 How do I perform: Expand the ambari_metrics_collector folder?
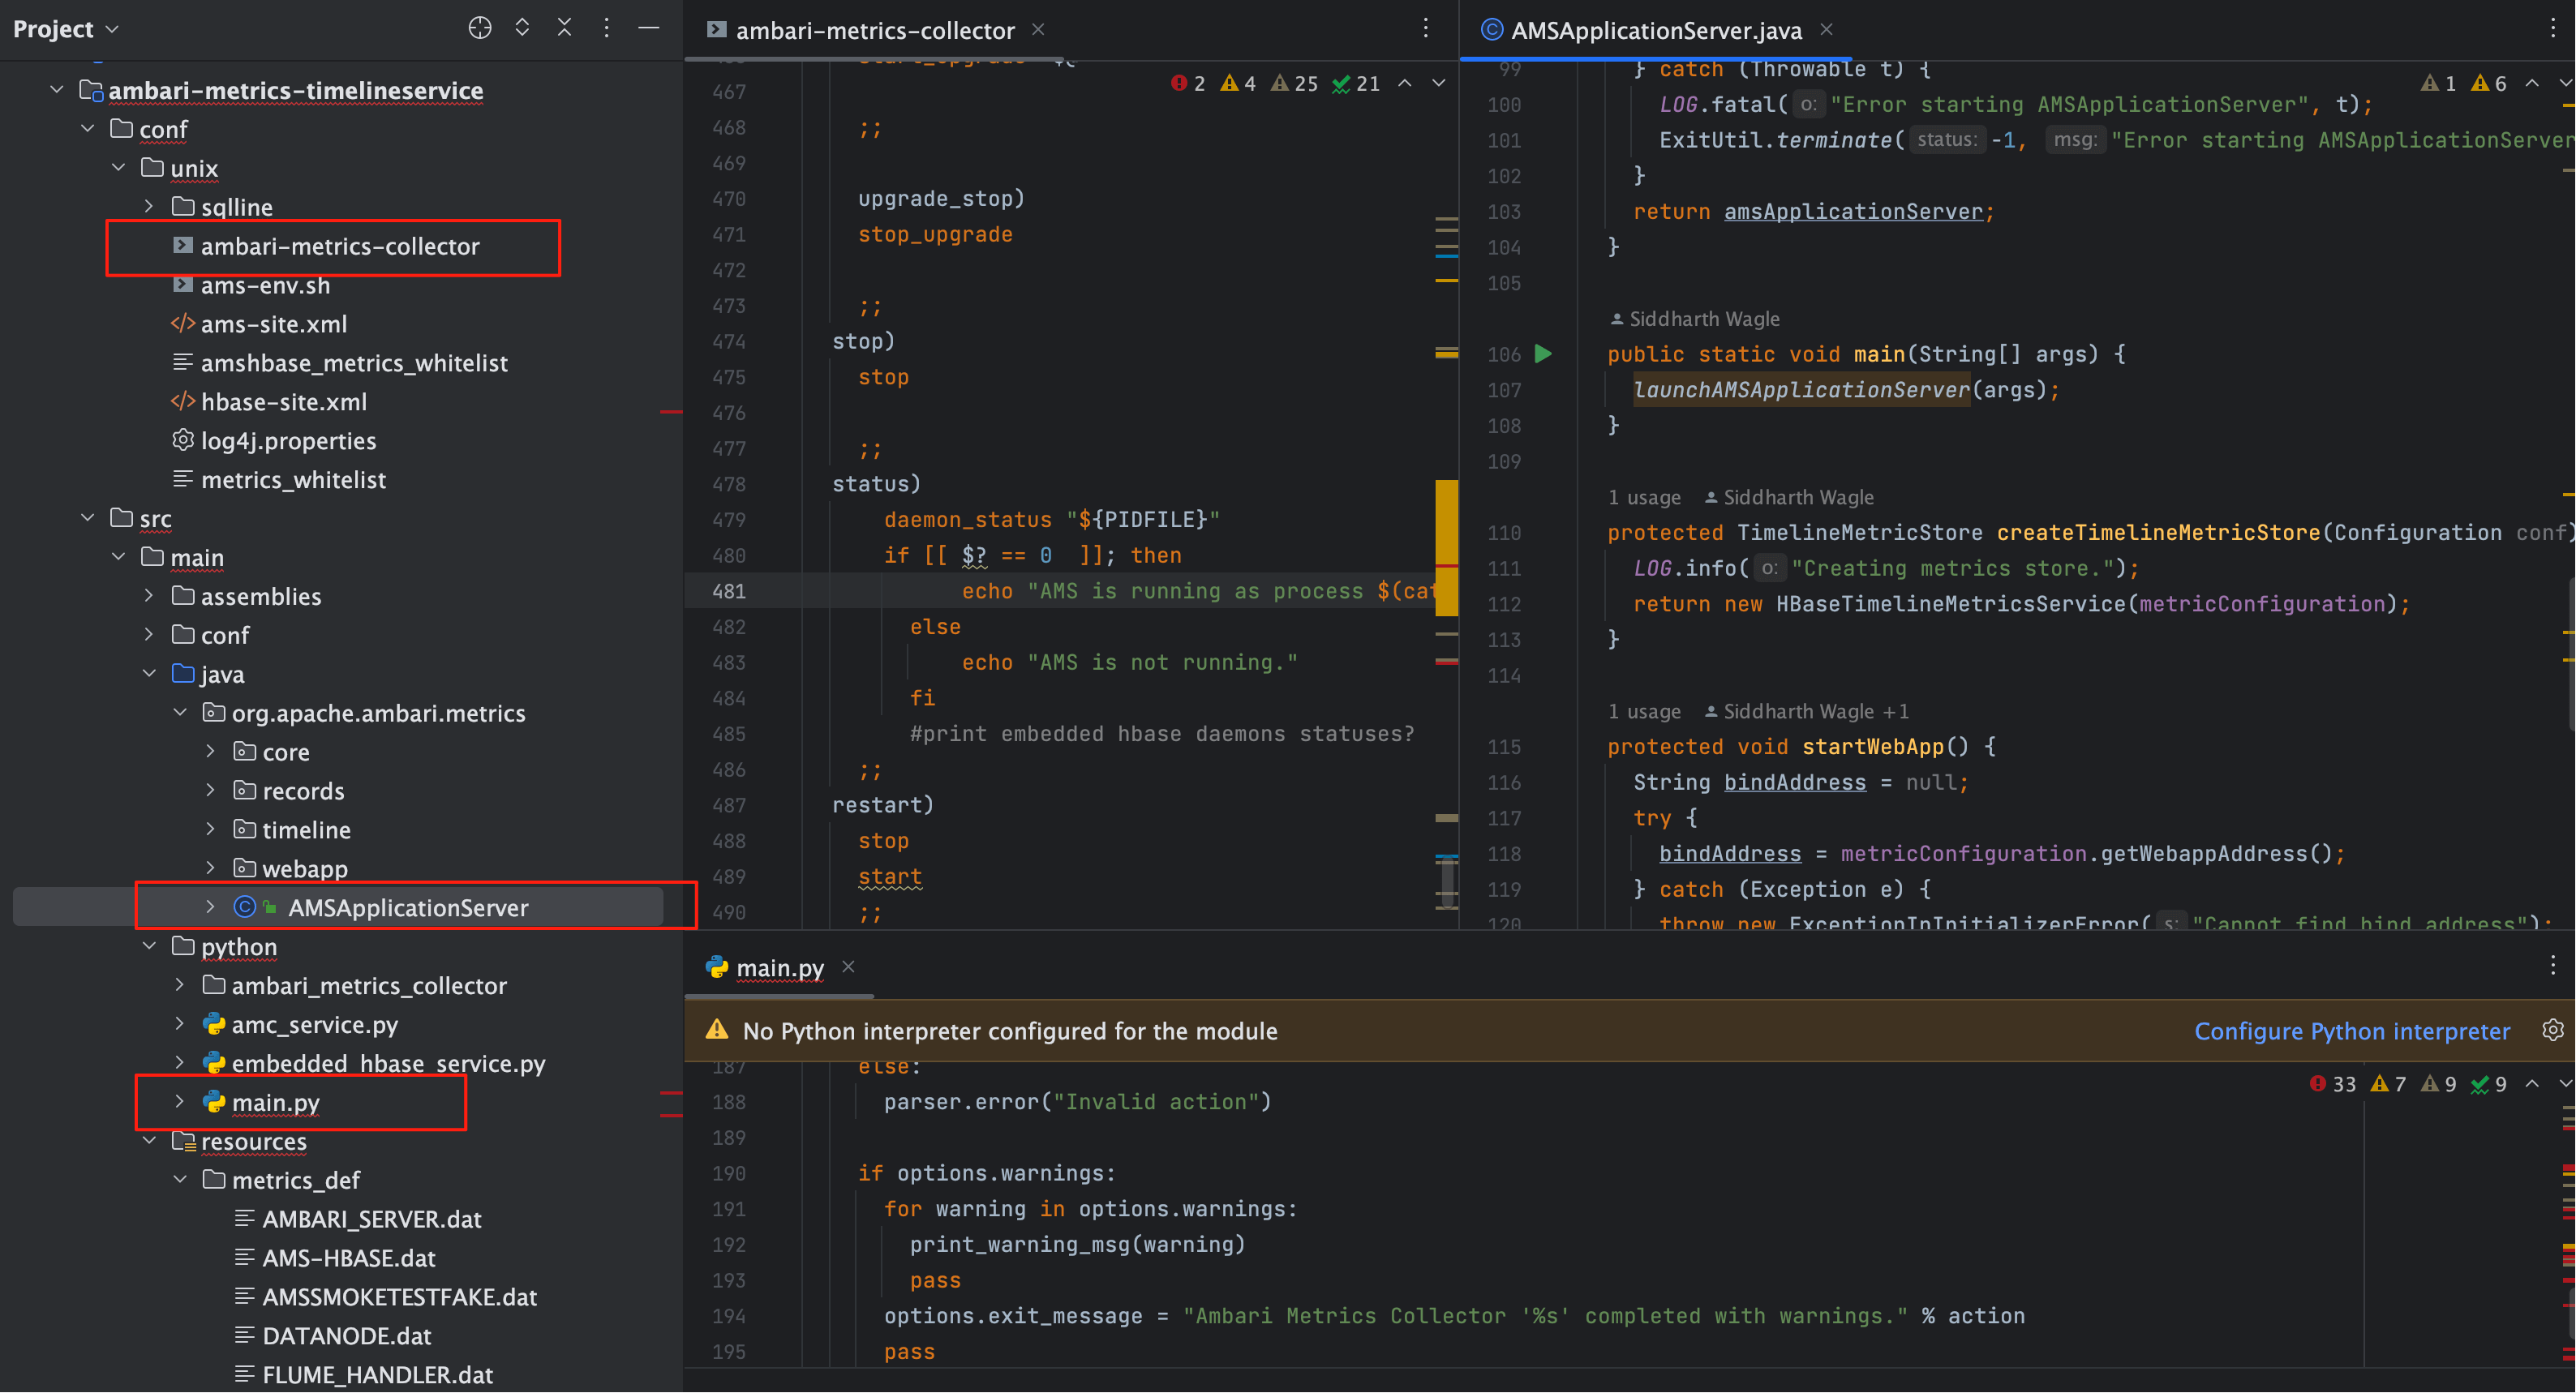[x=180, y=985]
